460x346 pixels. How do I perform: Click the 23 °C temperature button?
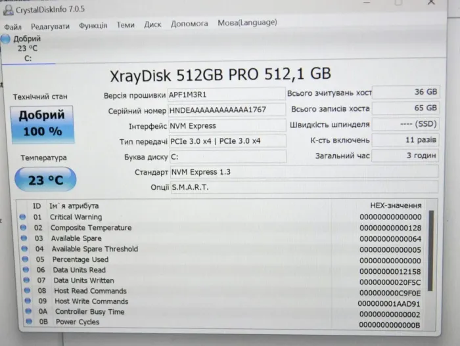coord(46,179)
